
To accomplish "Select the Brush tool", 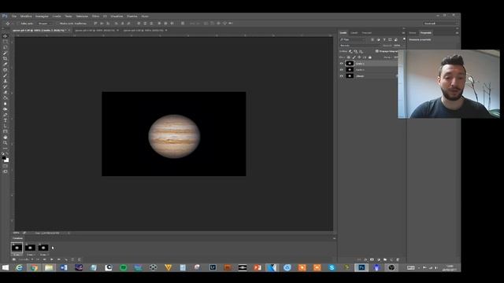I will pyautogui.click(x=6, y=75).
